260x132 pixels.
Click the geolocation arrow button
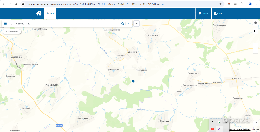(256, 123)
